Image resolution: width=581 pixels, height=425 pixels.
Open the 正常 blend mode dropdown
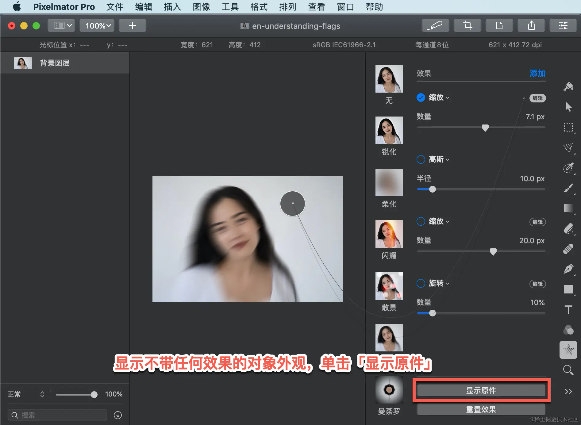pyautogui.click(x=26, y=394)
